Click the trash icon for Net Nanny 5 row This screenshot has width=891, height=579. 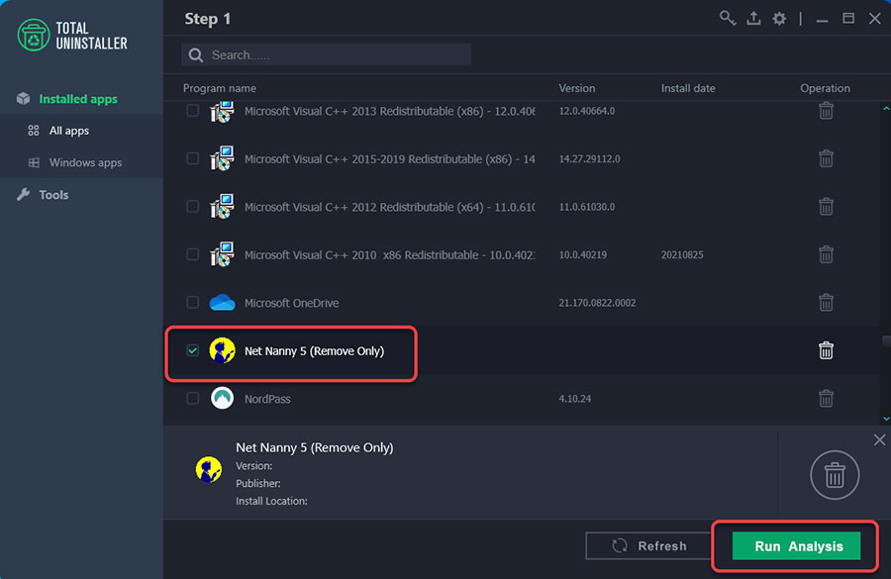coord(826,350)
